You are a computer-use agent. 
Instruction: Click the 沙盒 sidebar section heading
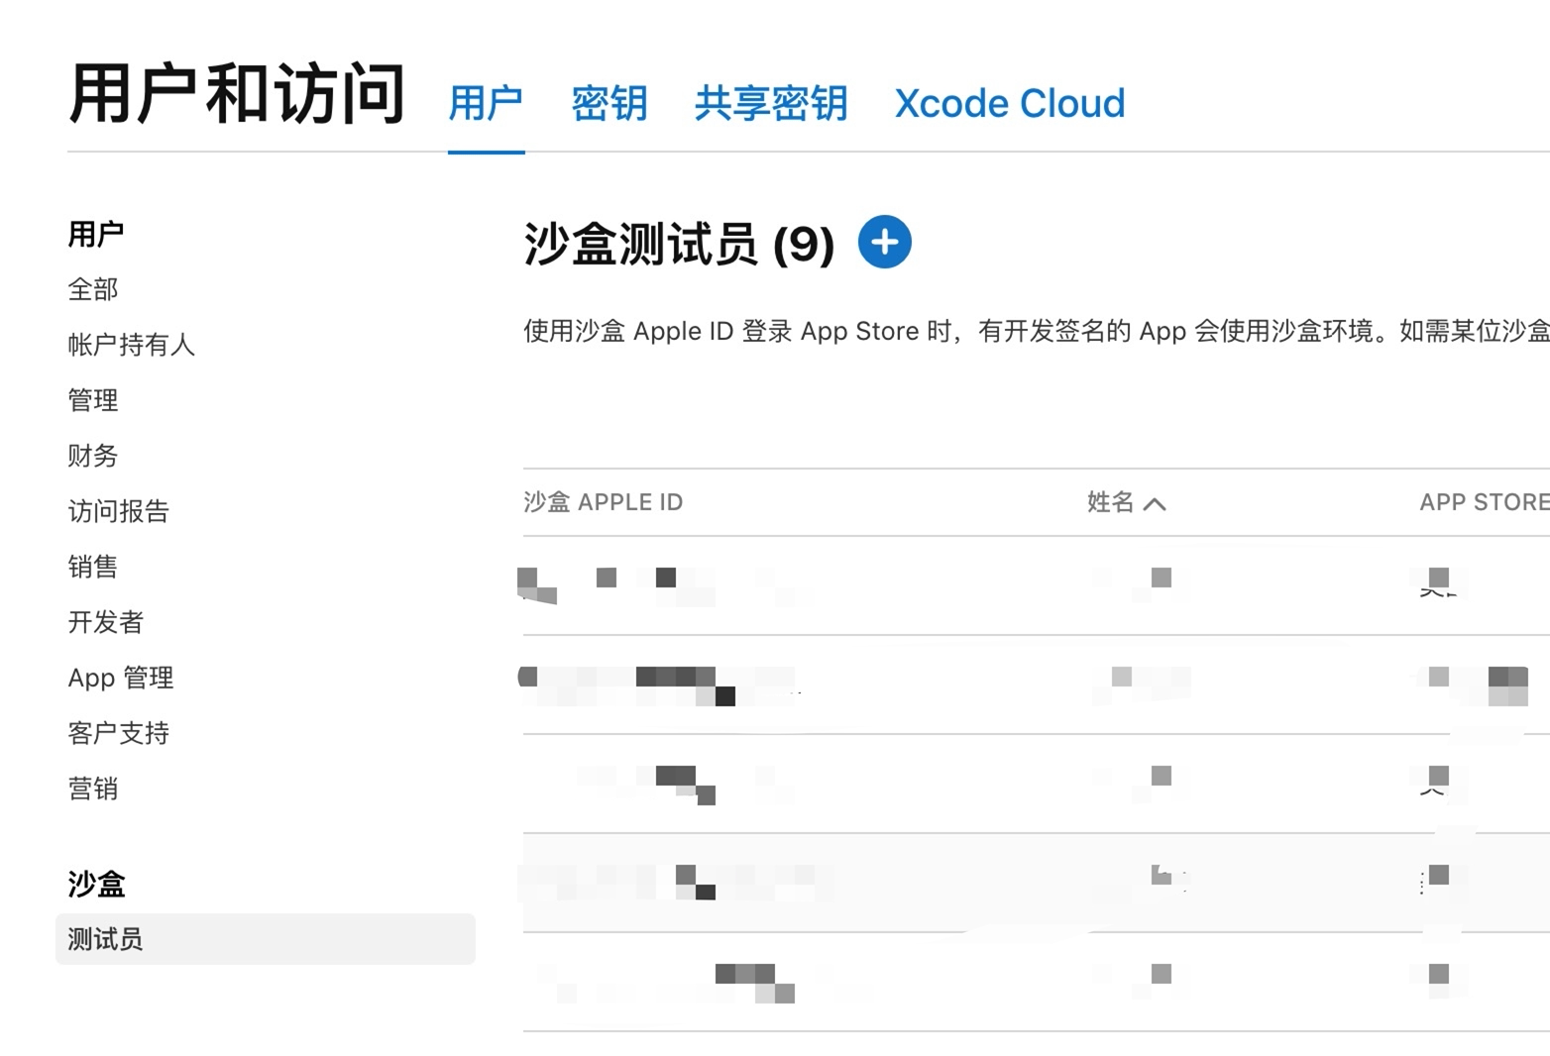pos(96,884)
